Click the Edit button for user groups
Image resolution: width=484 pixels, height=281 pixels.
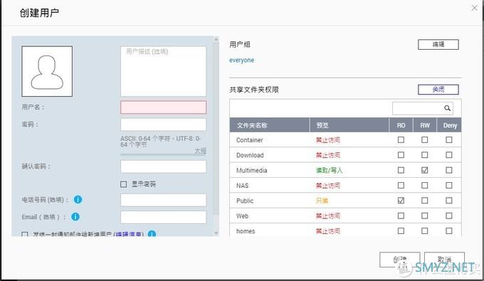[438, 44]
